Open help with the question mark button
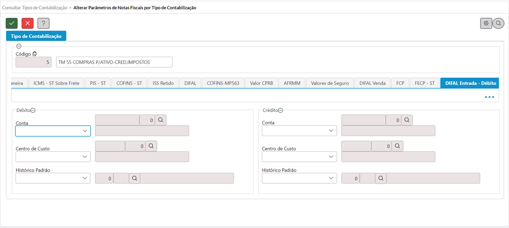Image resolution: width=509 pixels, height=228 pixels. [43, 23]
